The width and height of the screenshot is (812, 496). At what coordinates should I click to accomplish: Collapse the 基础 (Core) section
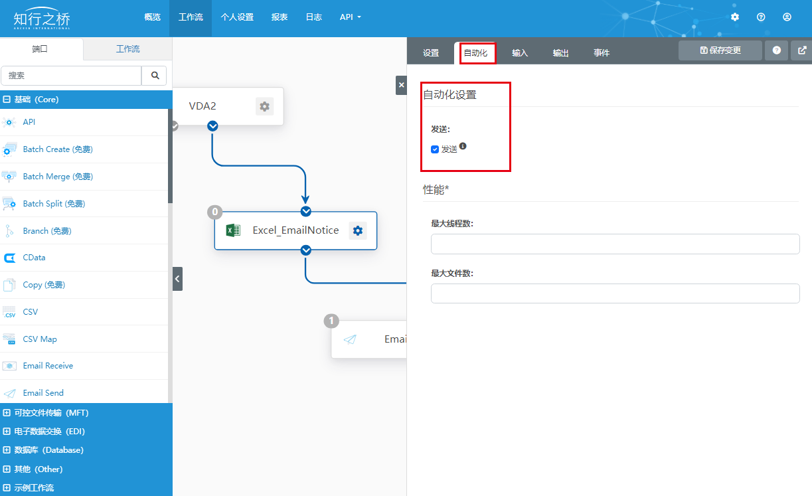pyautogui.click(x=7, y=100)
